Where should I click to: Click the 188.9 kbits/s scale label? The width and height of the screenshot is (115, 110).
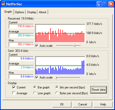coord(94,33)
